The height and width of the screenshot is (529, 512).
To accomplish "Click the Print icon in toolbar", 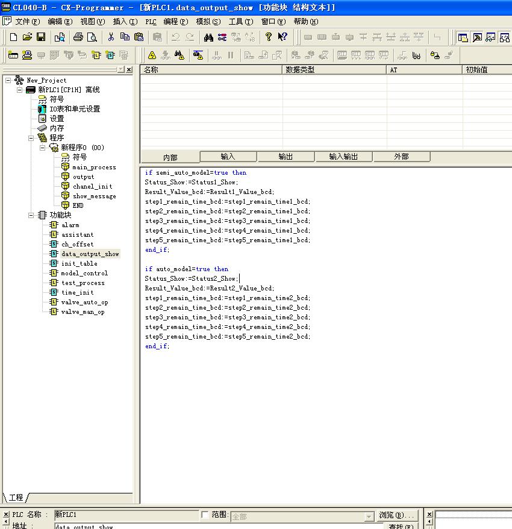I will point(78,37).
